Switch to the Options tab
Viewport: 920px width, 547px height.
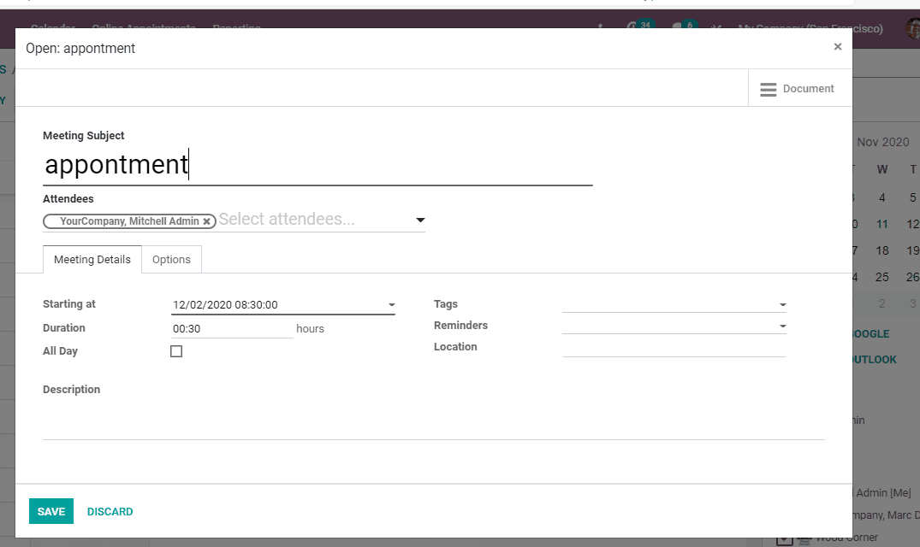[171, 260]
